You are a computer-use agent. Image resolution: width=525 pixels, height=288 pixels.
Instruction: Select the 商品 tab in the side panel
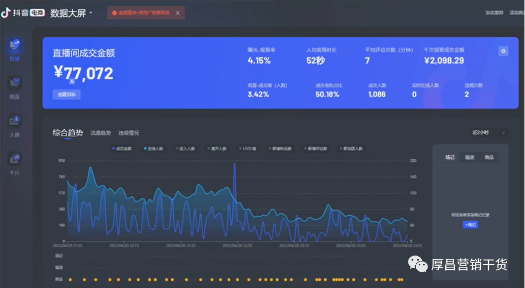coord(489,157)
